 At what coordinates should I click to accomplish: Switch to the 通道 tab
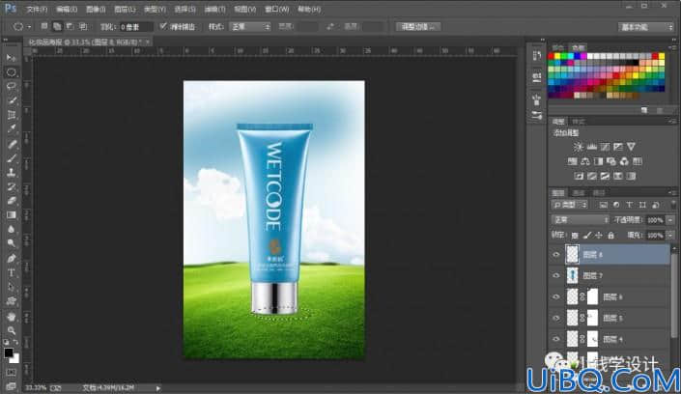pos(579,193)
